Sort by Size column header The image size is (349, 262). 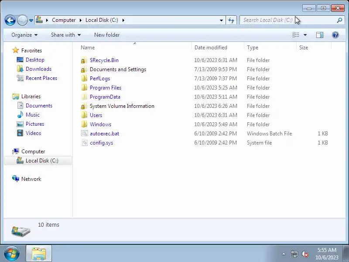pos(314,48)
